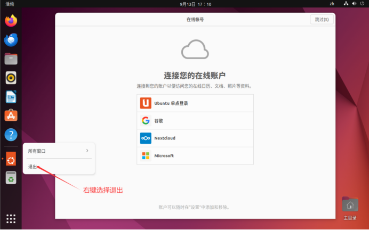This screenshot has width=369, height=230.
Task: Click the volume icon in top bar
Action: click(x=354, y=4)
